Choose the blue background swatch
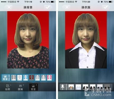 tap(25, 78)
